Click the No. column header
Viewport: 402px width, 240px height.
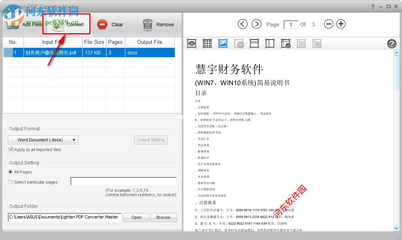tap(13, 42)
